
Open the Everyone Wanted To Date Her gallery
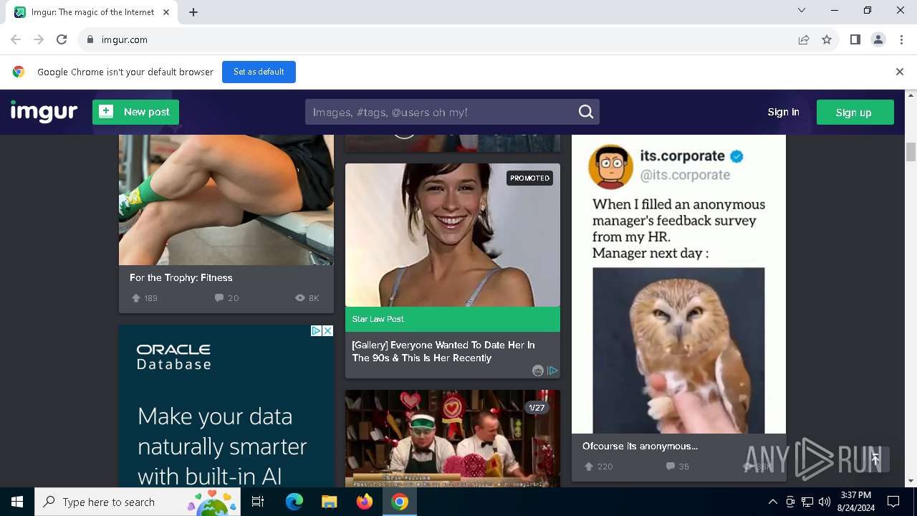(443, 351)
